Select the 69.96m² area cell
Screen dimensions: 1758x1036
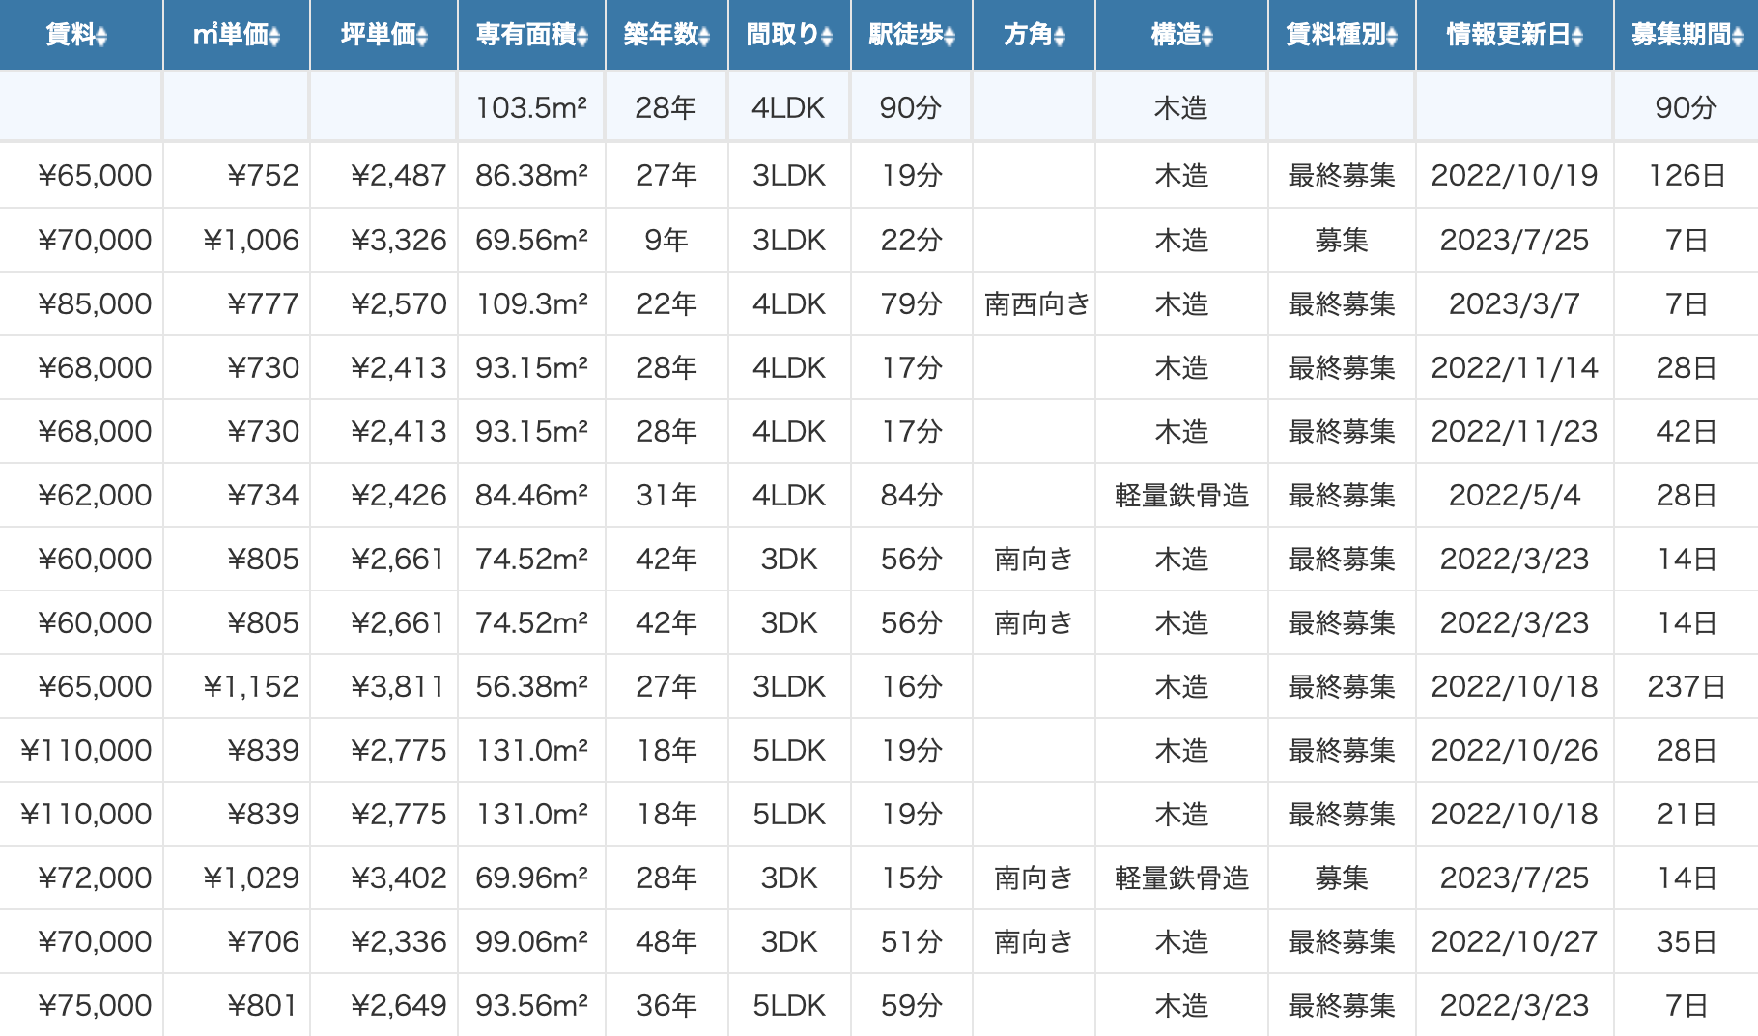531,878
